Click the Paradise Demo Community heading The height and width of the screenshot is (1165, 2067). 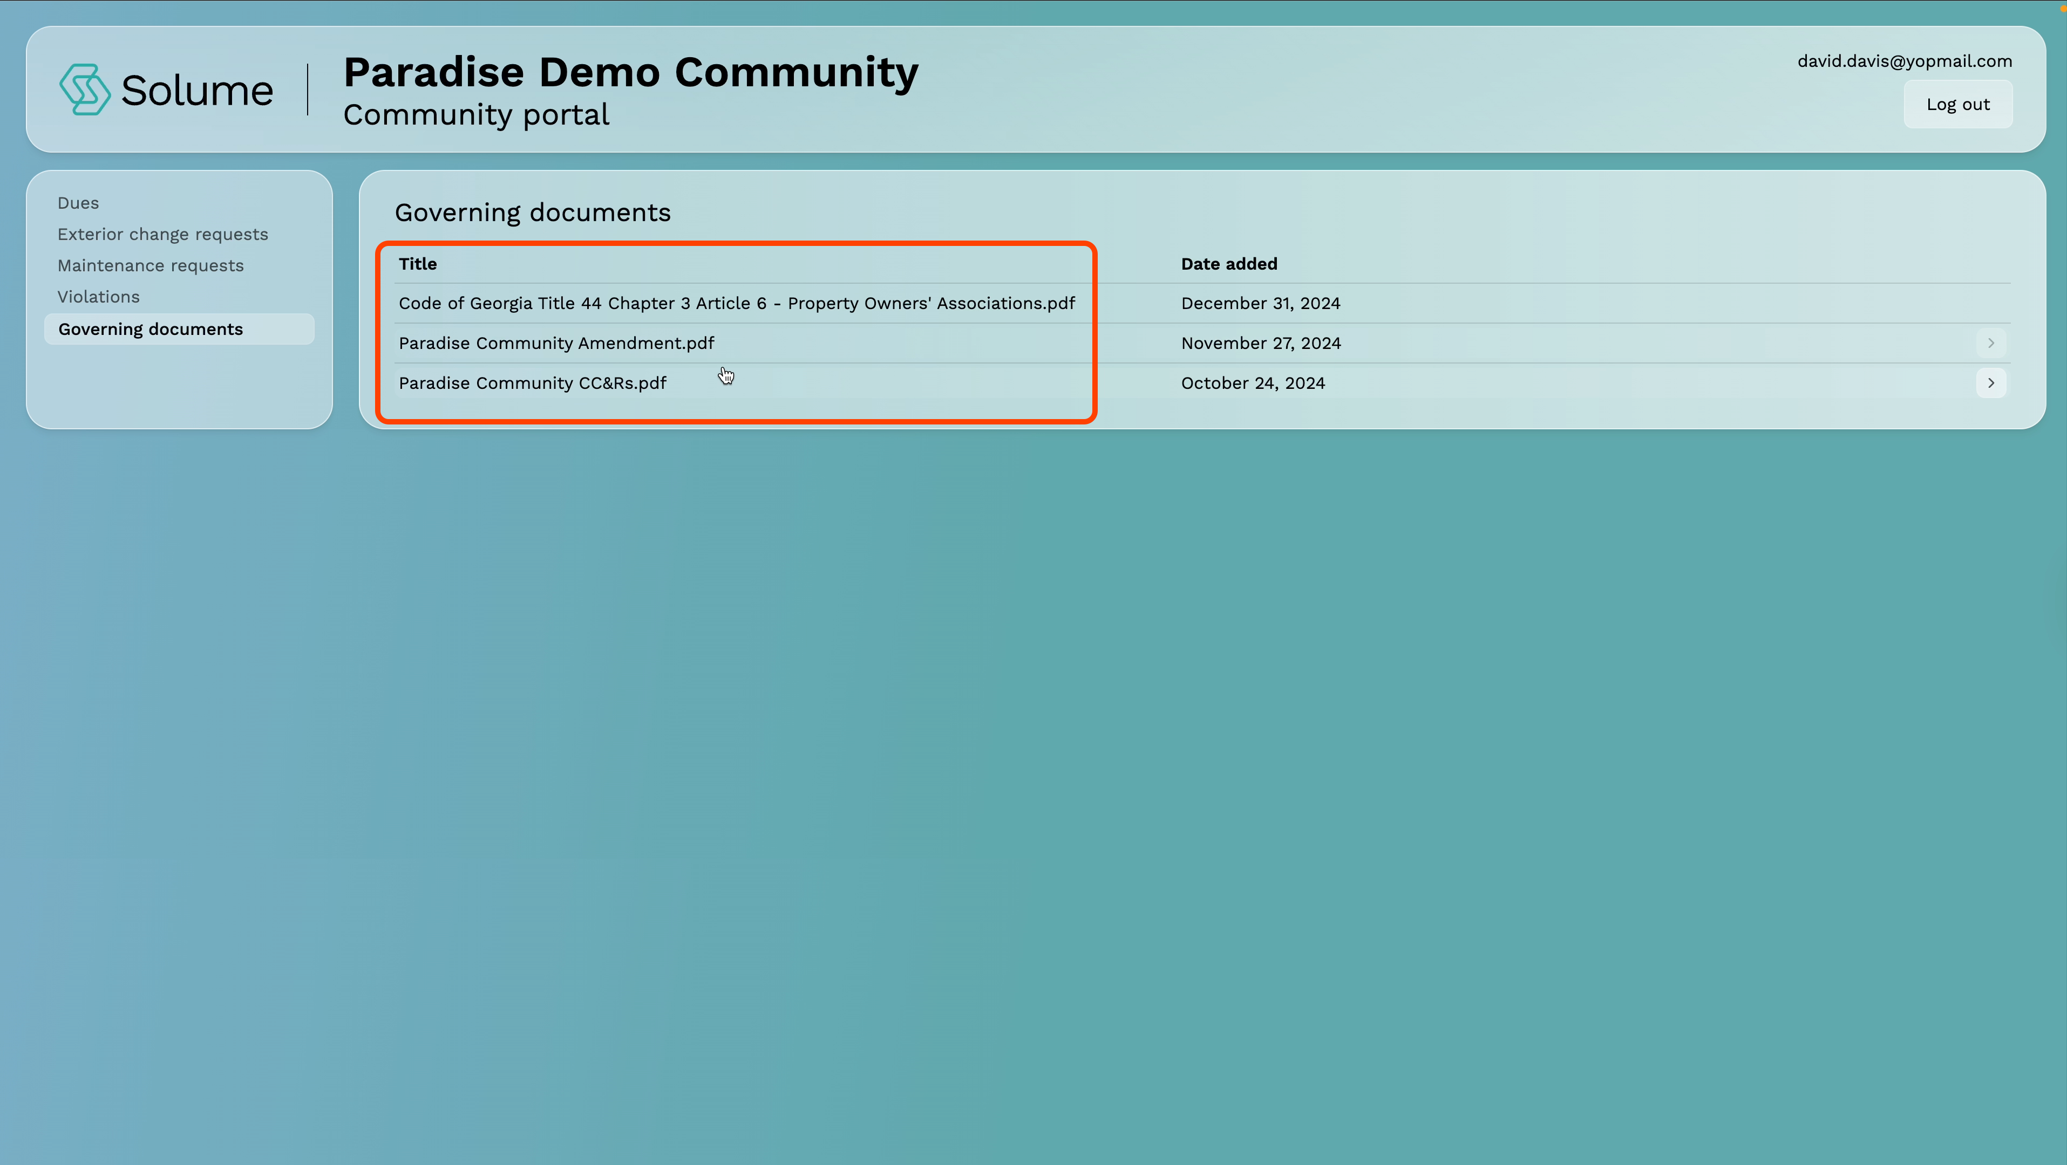point(631,72)
